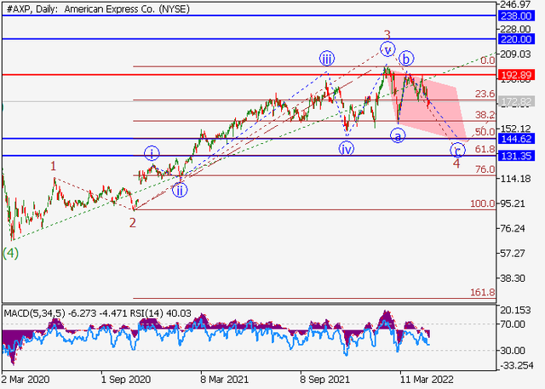Screen dimensions: 545x389
Task: Click the 238.00 price level label
Action: [x=521, y=16]
